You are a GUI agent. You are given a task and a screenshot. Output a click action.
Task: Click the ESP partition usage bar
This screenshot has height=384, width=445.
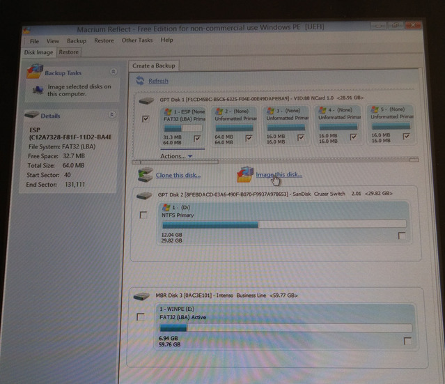pyautogui.click(x=183, y=128)
